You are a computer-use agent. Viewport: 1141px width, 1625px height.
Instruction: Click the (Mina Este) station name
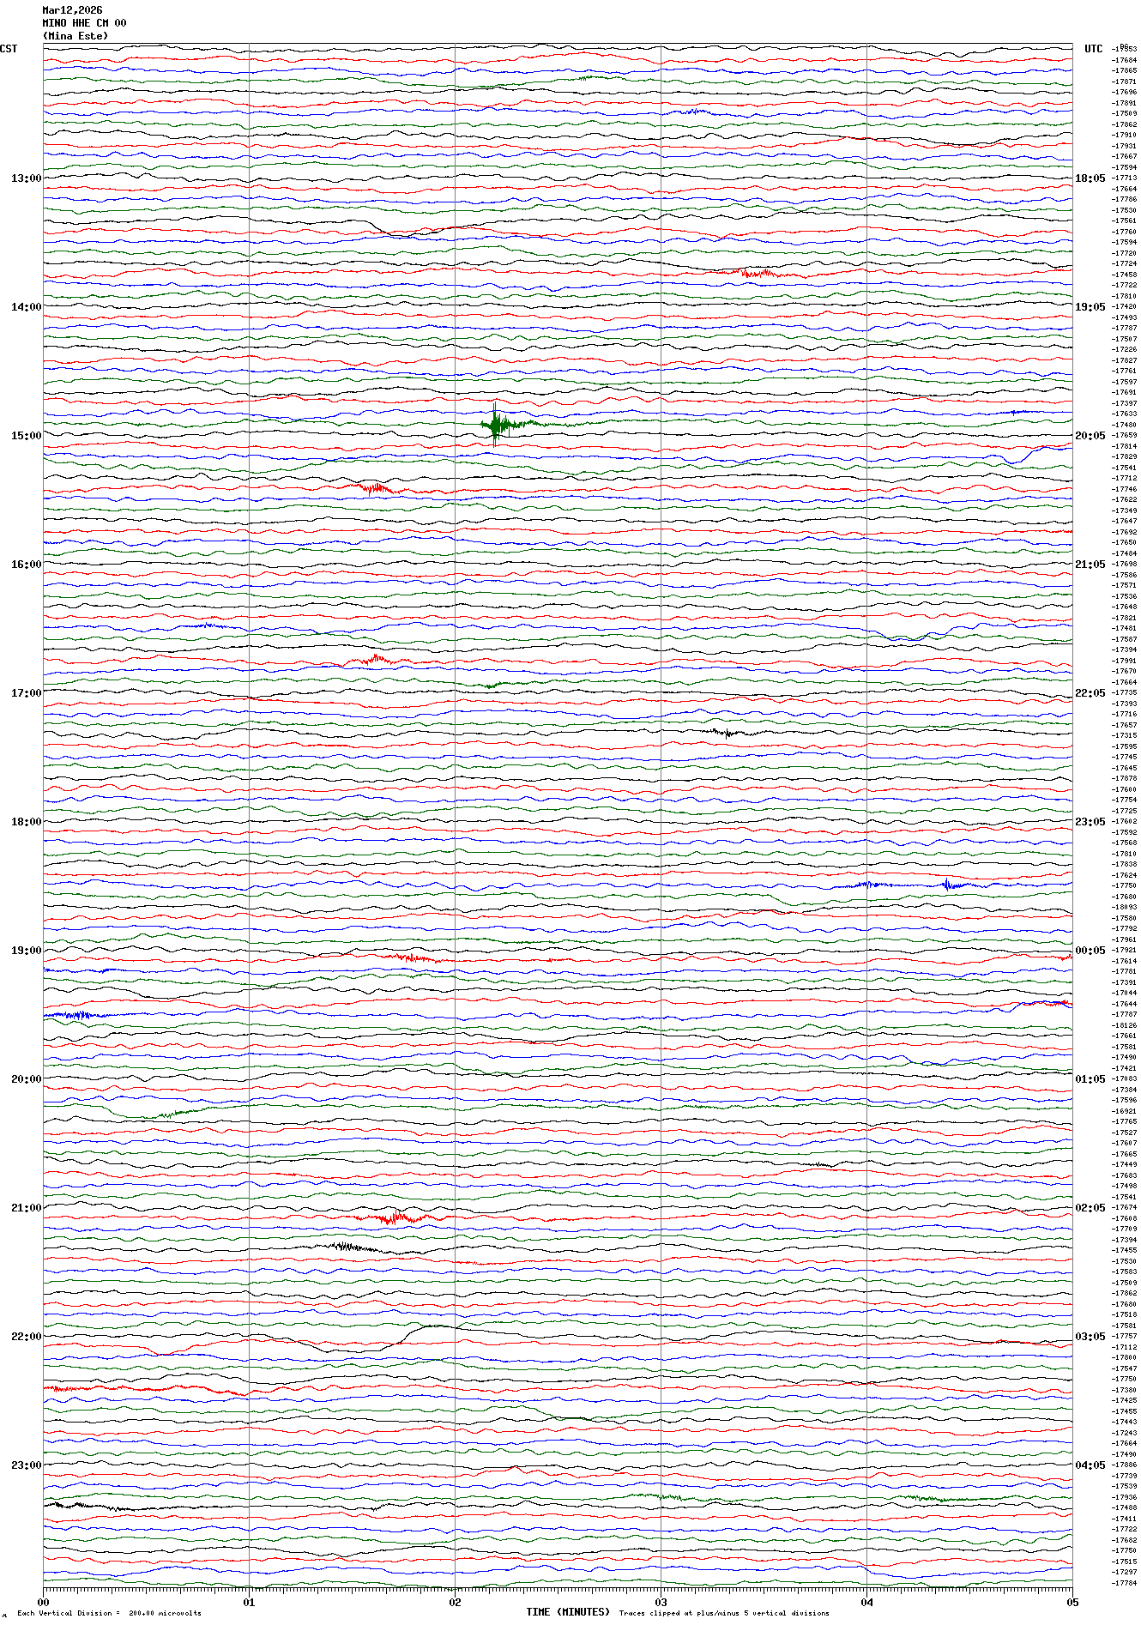[x=75, y=36]
